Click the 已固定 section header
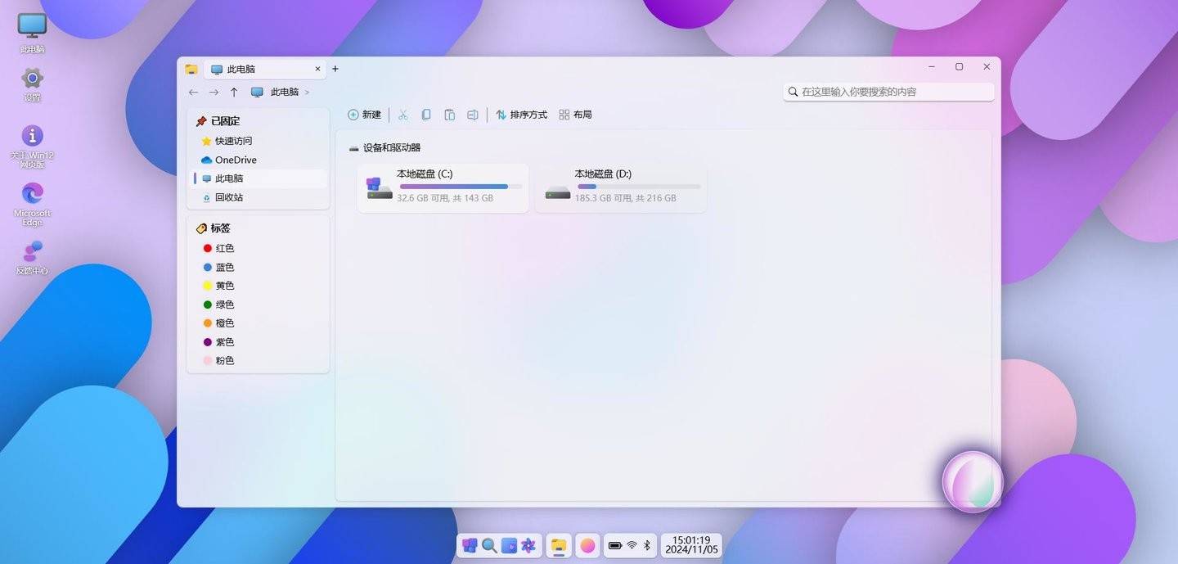This screenshot has height=564, width=1178. tap(218, 121)
